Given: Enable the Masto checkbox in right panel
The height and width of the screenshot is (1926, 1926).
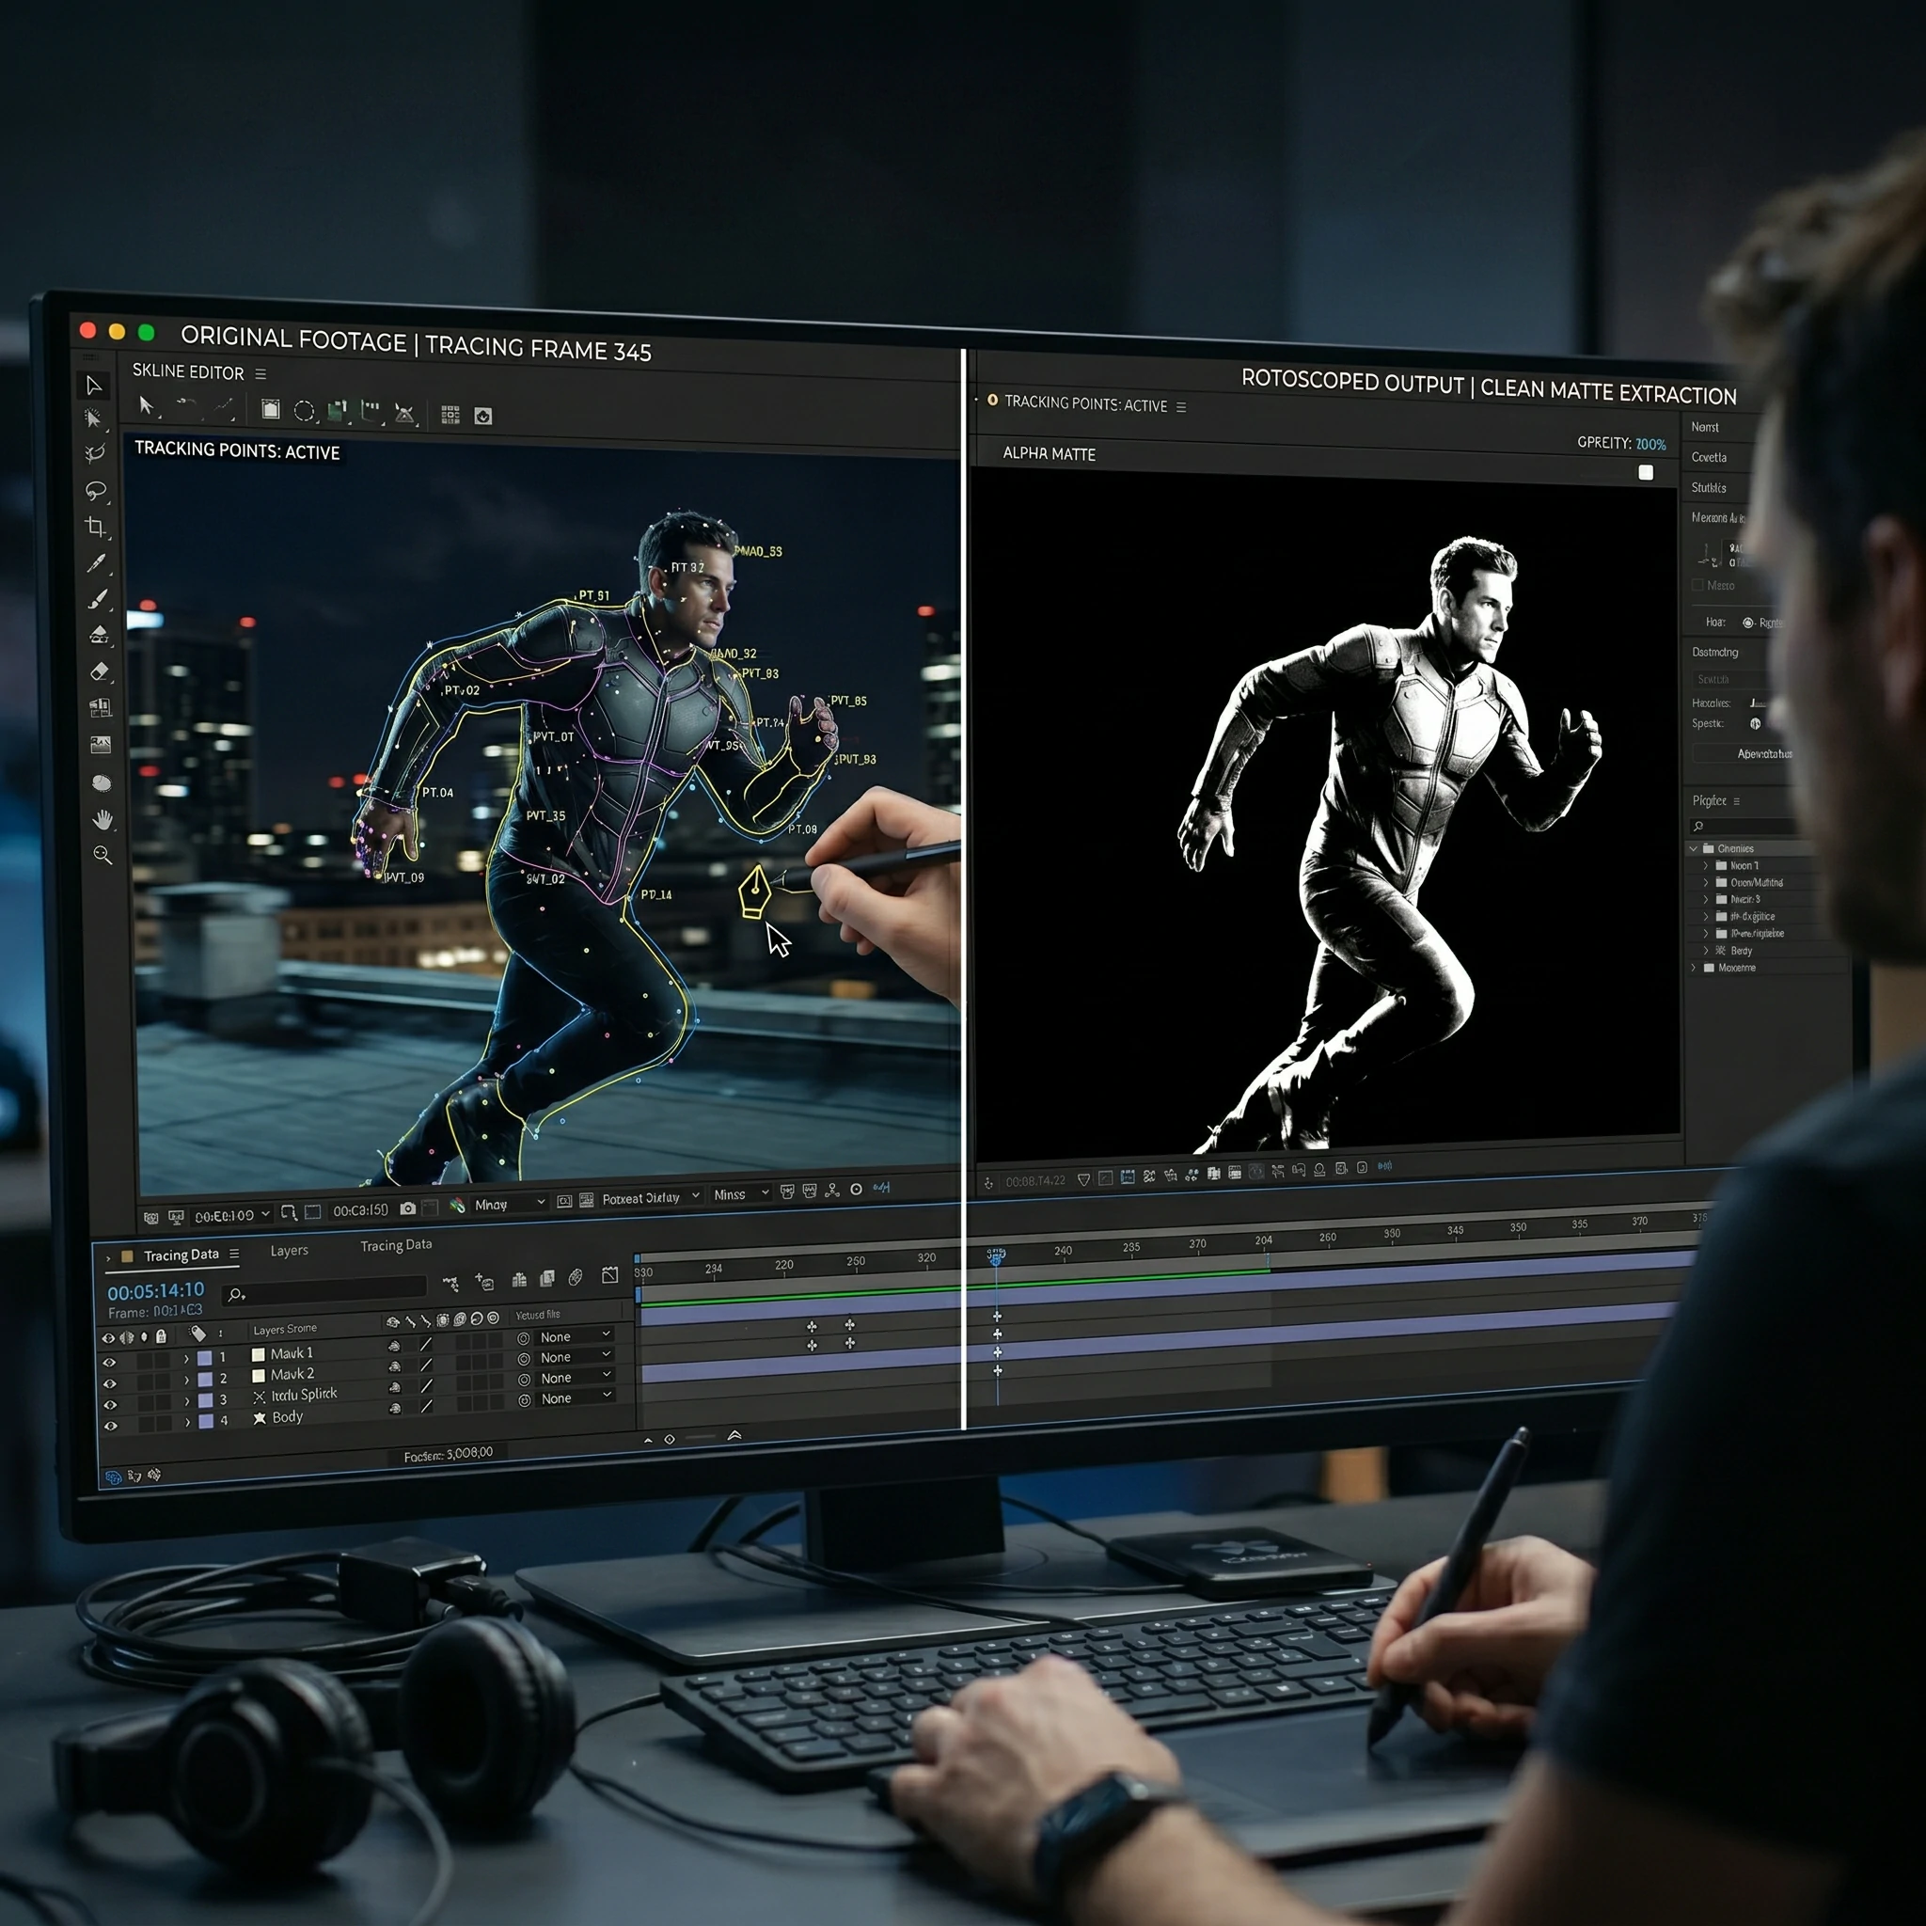Looking at the screenshot, I should click(x=1697, y=585).
